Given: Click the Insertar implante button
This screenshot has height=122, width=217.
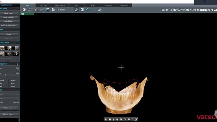Looking at the screenshot, I should coord(8,17).
